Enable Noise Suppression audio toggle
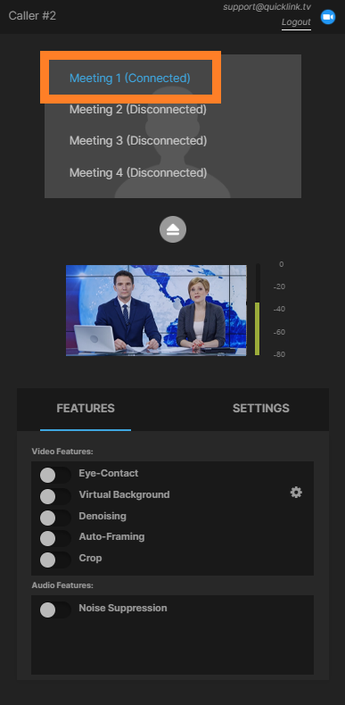 [x=55, y=610]
